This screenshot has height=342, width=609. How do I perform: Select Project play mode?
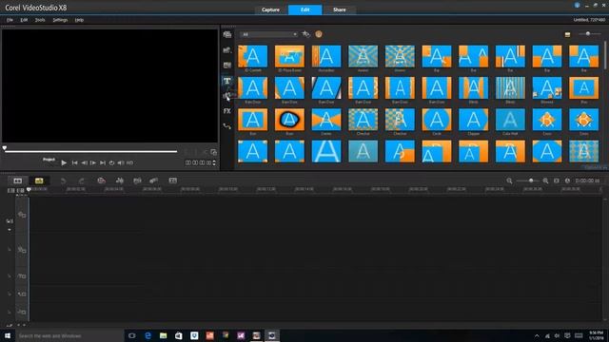coord(49,160)
